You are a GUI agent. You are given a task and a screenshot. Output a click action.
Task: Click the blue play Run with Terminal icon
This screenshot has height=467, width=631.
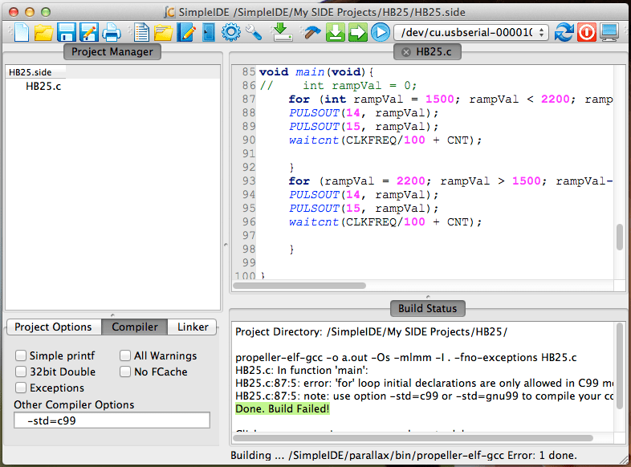point(381,32)
